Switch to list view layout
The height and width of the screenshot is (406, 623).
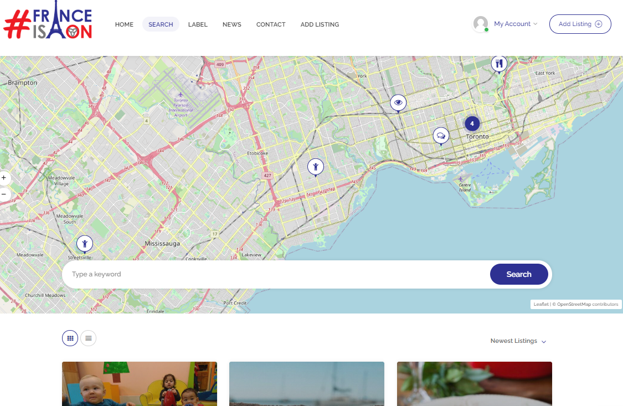tap(88, 338)
